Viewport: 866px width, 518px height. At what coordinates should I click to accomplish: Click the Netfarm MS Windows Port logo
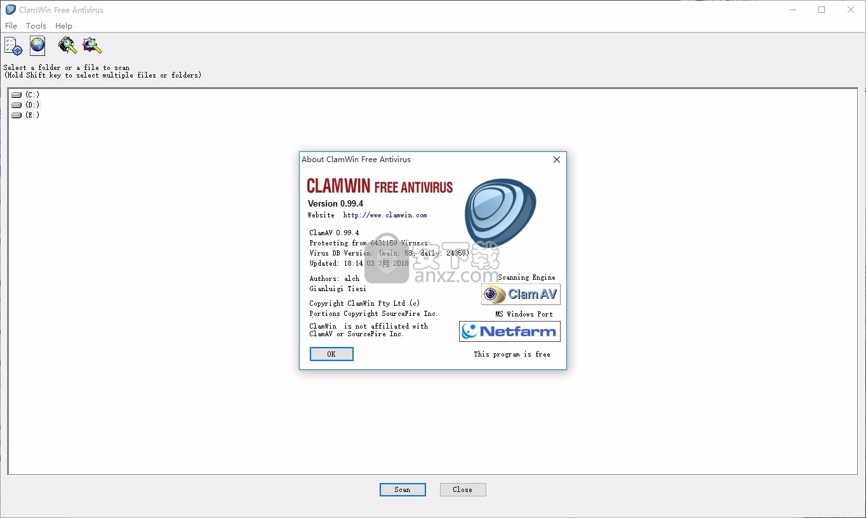click(510, 331)
